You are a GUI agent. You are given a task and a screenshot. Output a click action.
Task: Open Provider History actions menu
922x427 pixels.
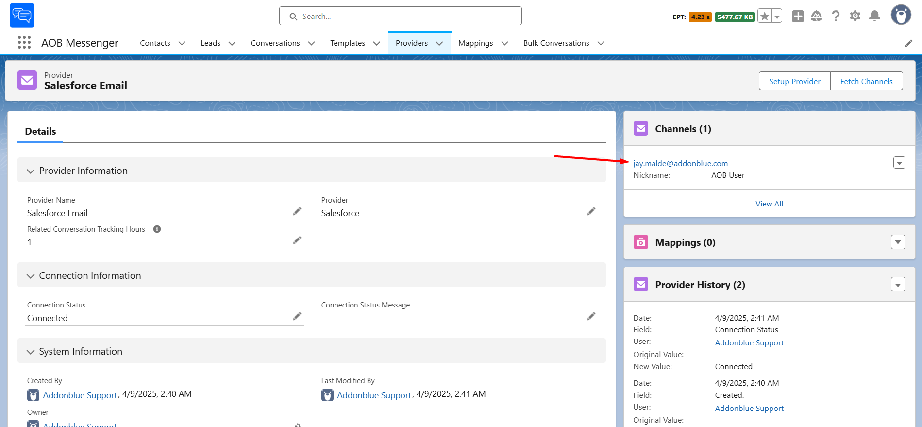(x=898, y=284)
